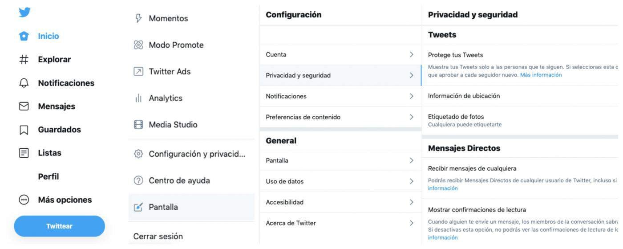
Task: Open the Guardados bookmark icon
Action: (24, 130)
